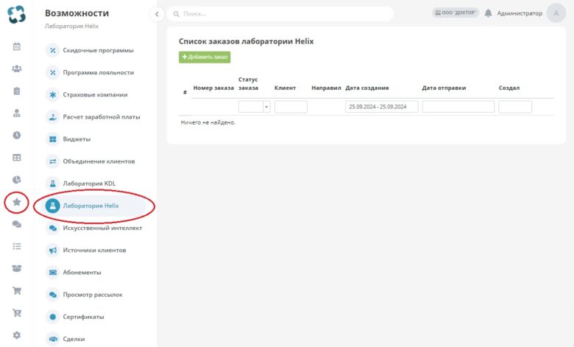Click the Клиент filter input
This screenshot has height=347, width=574.
(291, 107)
